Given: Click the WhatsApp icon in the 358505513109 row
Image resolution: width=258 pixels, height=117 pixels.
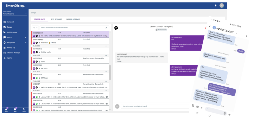Looking at the screenshot, I should (37, 78).
